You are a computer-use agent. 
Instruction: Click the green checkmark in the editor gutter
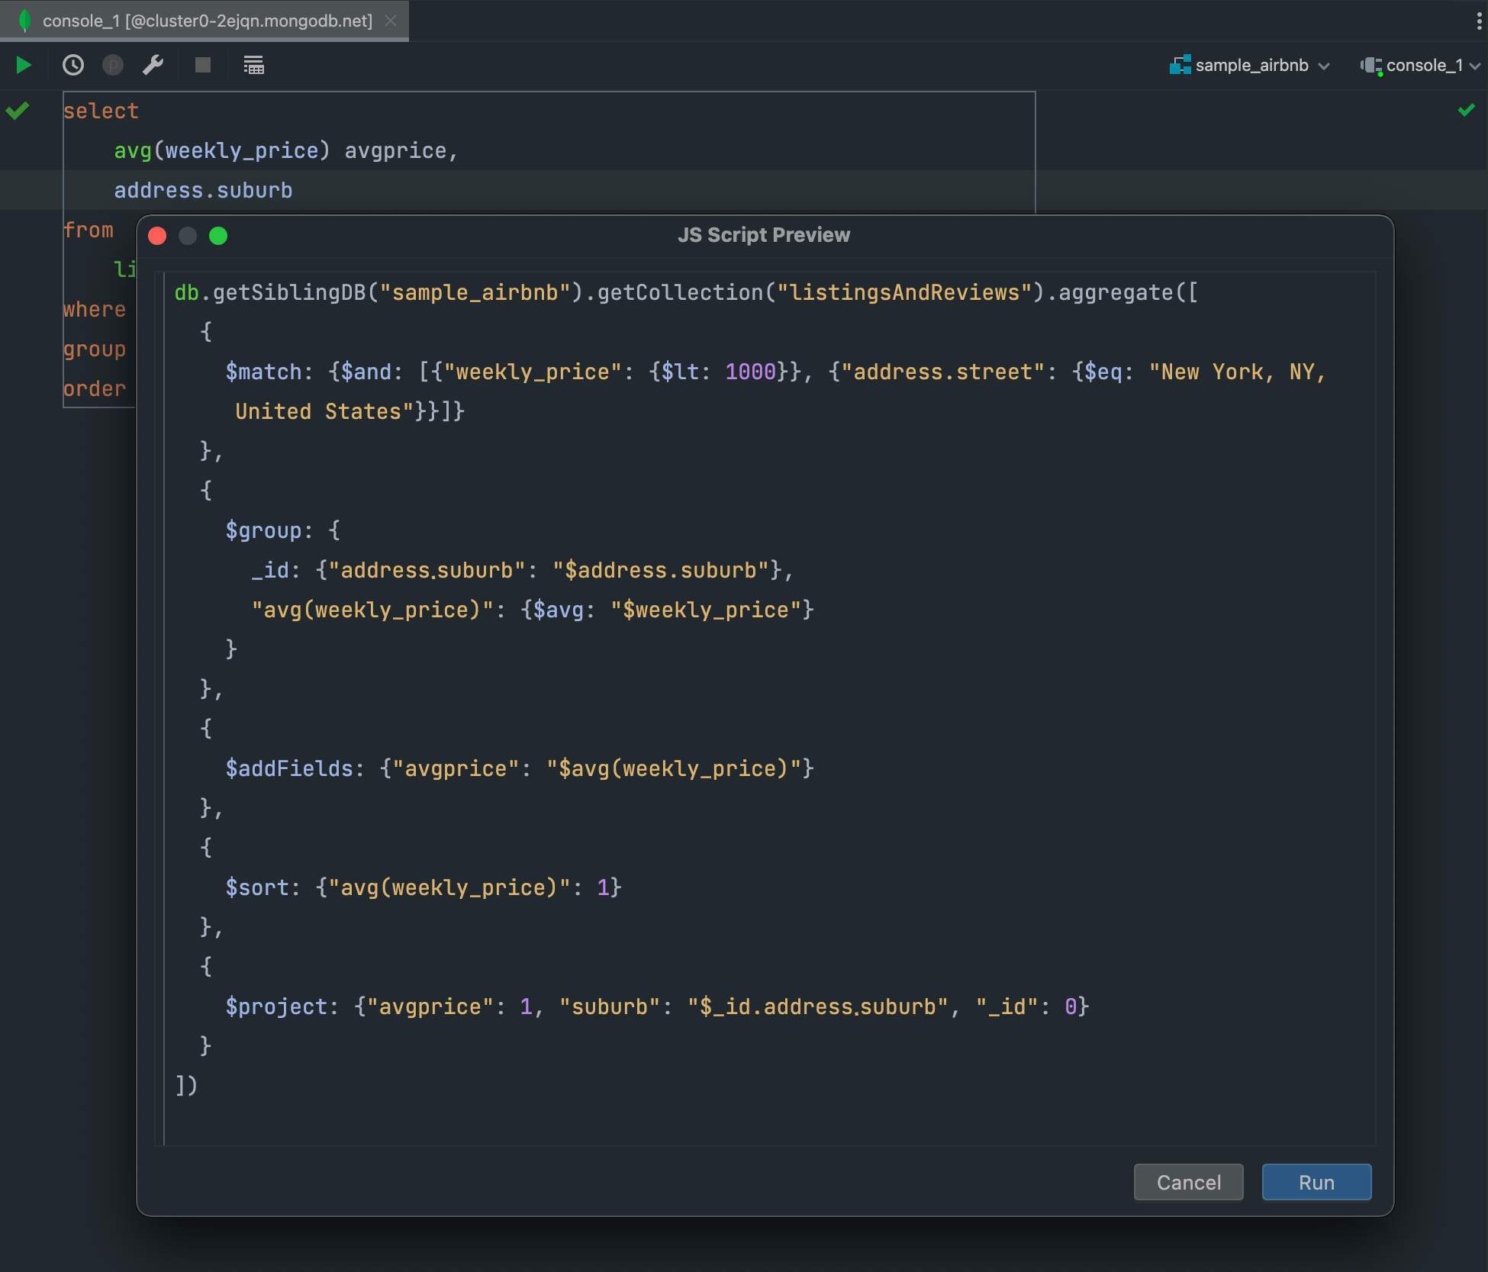17,111
